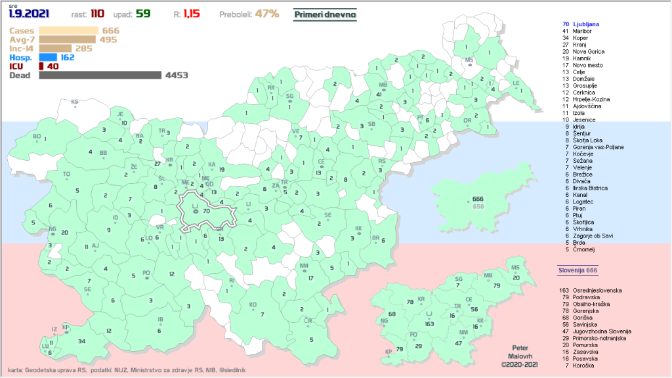This screenshot has width=672, height=378.
Task: Select Maribor in the municipality list
Action: point(583,31)
